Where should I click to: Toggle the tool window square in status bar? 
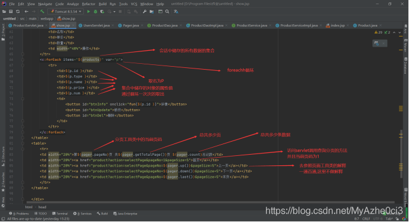[x=3, y=219]
